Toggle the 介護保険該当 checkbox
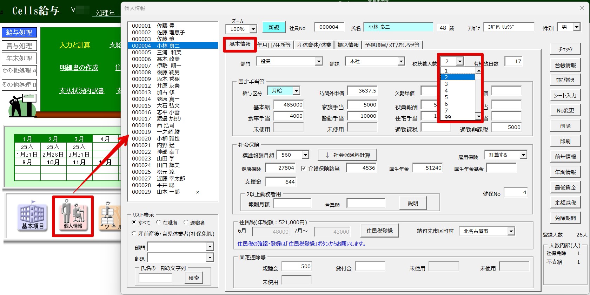This screenshot has height=295, width=590. (x=304, y=169)
